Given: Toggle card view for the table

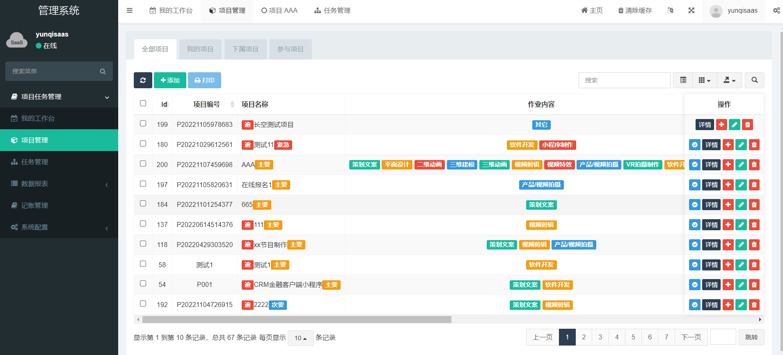Looking at the screenshot, I should (683, 80).
